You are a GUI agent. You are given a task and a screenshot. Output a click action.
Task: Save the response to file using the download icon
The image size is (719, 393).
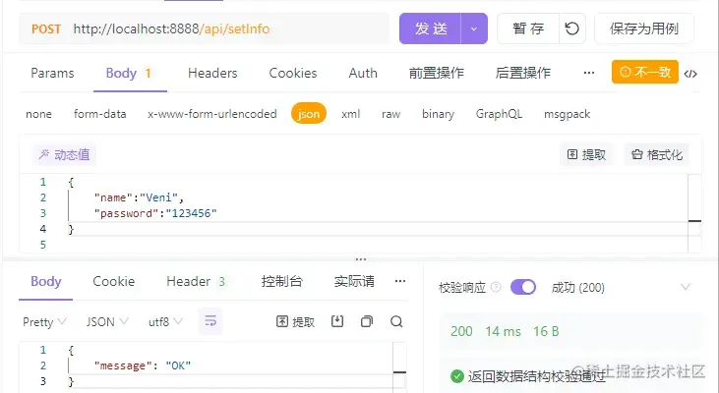[x=337, y=321]
